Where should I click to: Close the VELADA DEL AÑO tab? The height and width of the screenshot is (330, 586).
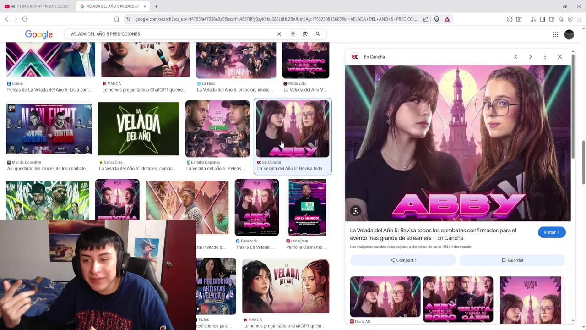[x=145, y=6]
